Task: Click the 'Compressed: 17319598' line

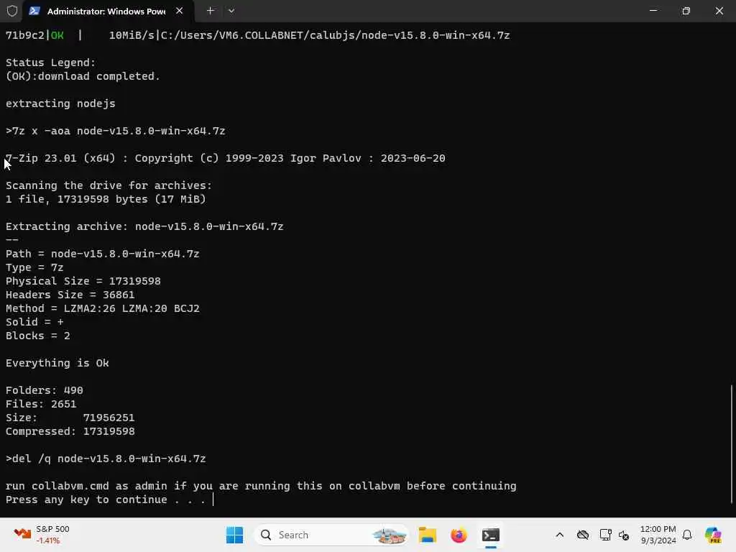Action: click(70, 431)
